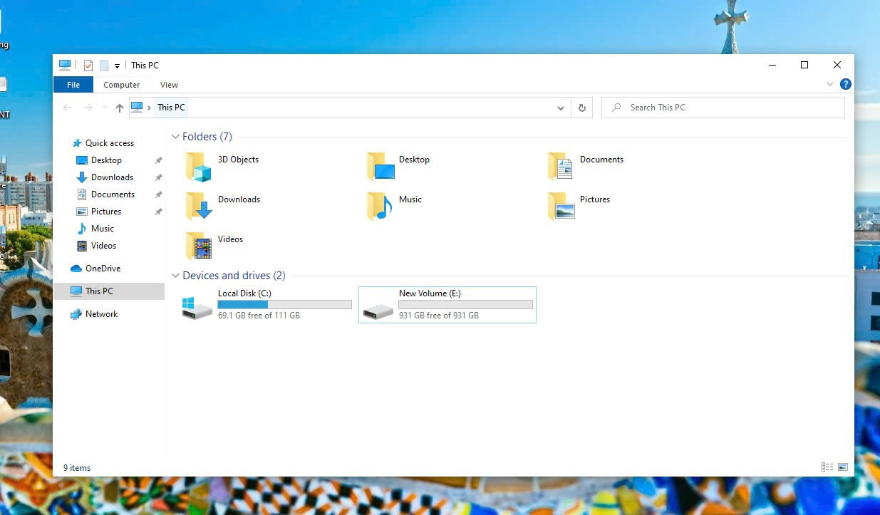The height and width of the screenshot is (515, 880).
Task: Select Downloads in Quick access sidebar
Action: click(112, 177)
